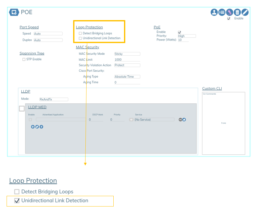Image resolution: width=254 pixels, height=215 pixels.
Task: Click the MAC Limit input field
Action: [x=127, y=60]
